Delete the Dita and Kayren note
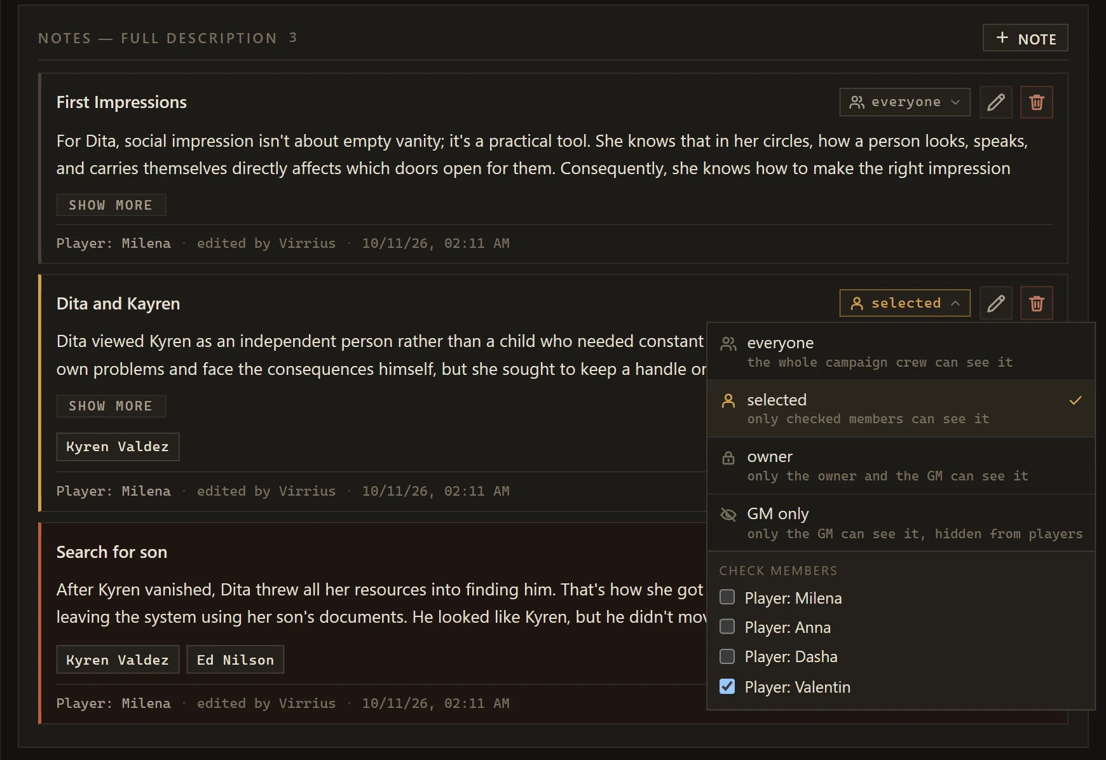1106x760 pixels. pos(1036,303)
